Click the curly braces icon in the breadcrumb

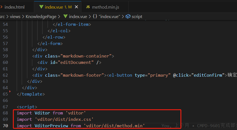pyautogui.click(x=95, y=16)
